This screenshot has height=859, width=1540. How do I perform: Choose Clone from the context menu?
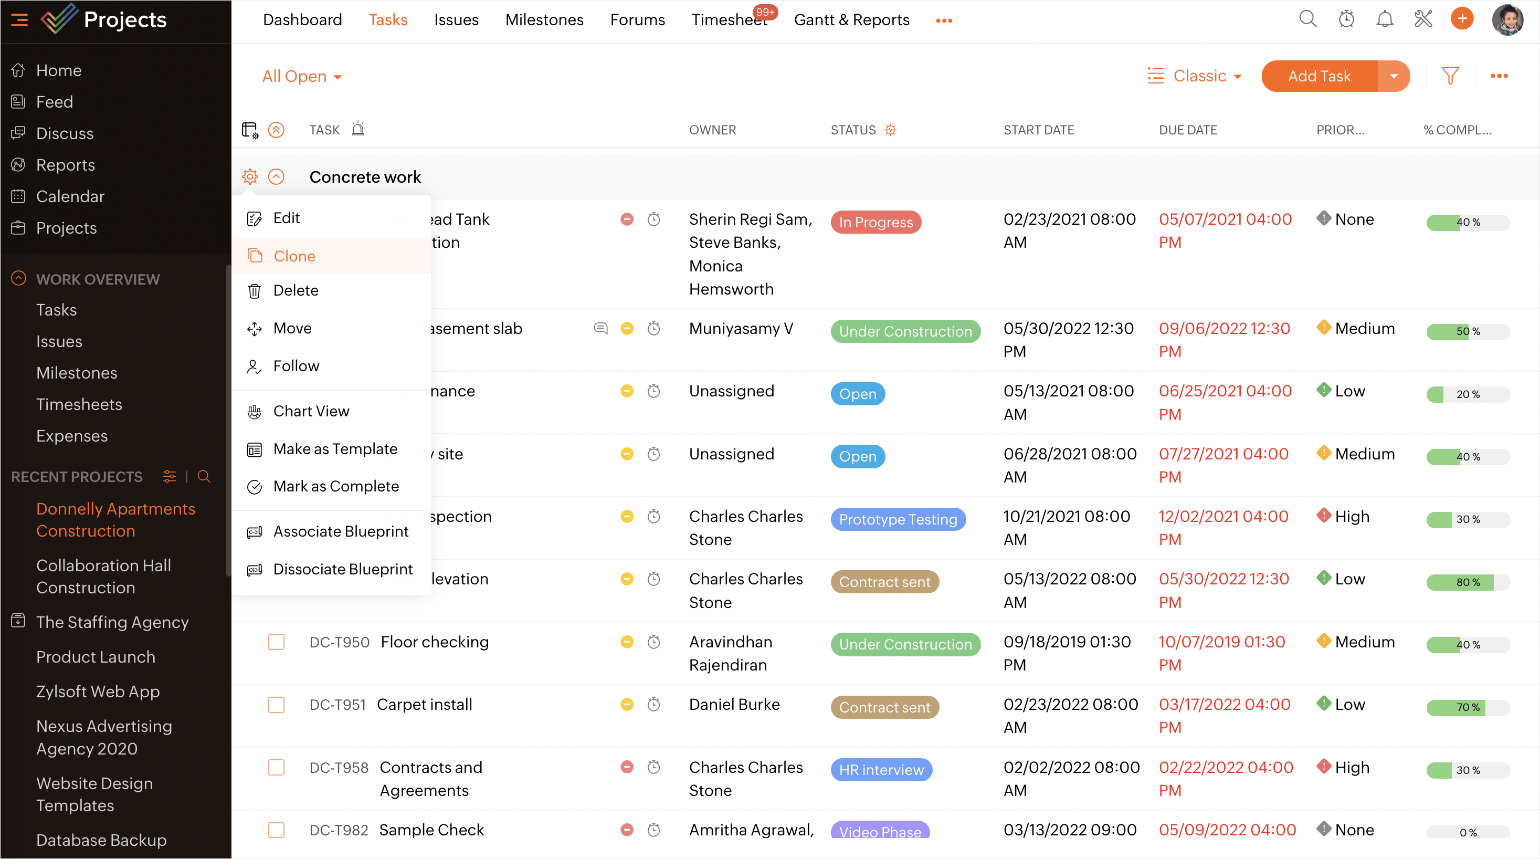[294, 256]
